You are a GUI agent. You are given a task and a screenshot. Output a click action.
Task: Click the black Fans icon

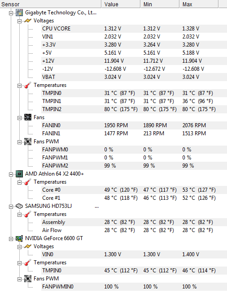[28, 117]
